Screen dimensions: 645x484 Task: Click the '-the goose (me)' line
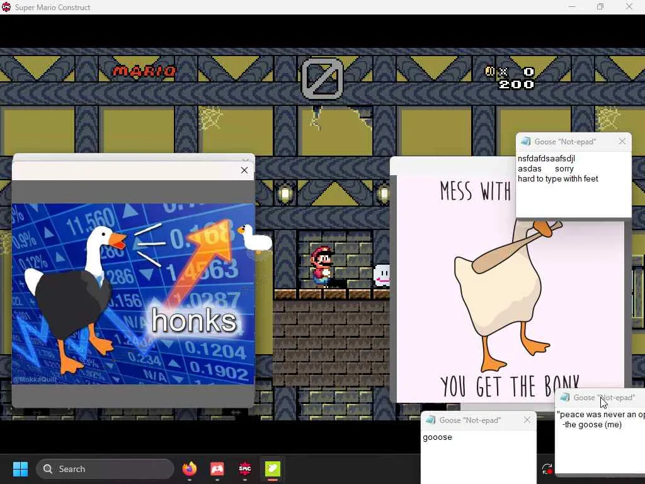tap(592, 425)
